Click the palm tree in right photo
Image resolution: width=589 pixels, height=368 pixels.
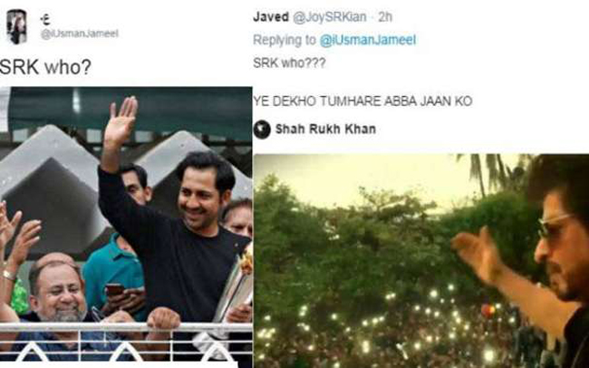tap(487, 173)
